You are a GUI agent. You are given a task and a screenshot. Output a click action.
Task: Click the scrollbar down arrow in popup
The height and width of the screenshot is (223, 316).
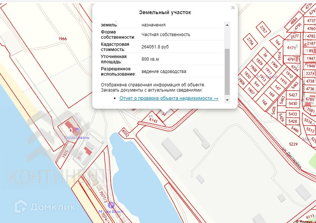click(227, 100)
